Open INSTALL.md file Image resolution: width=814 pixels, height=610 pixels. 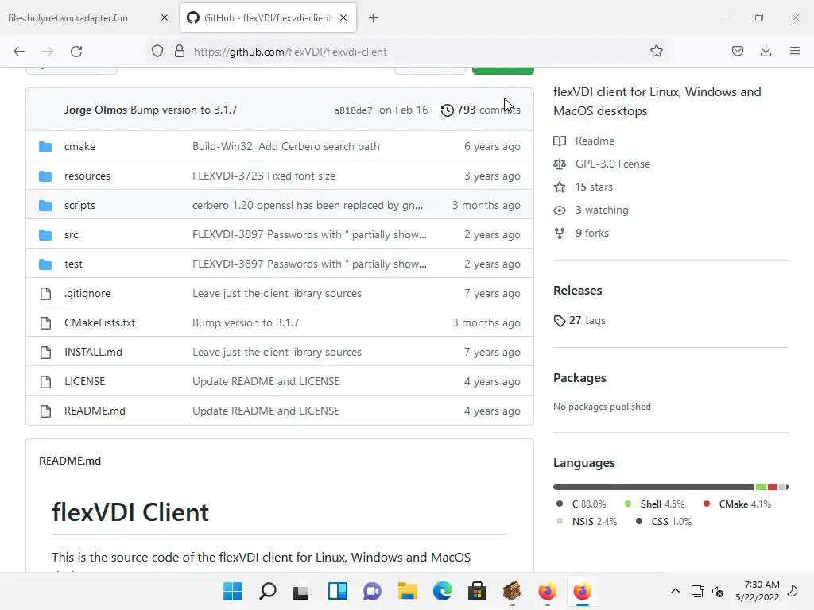pos(94,352)
